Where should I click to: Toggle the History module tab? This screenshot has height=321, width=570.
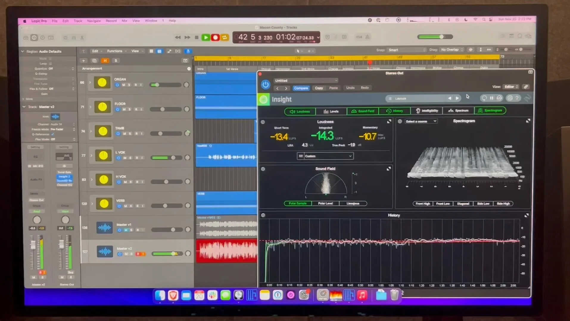[x=395, y=111]
